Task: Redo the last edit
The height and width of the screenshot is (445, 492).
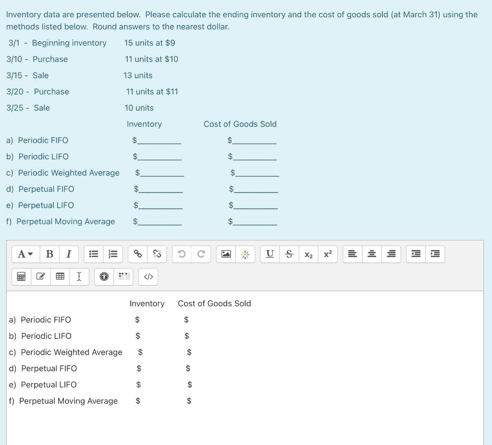Action: [201, 254]
